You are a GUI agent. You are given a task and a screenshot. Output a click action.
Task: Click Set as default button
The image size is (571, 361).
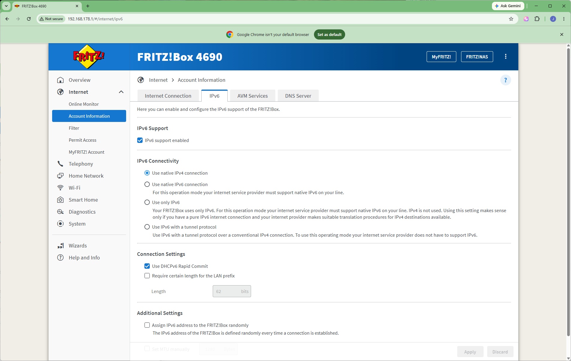(x=329, y=34)
